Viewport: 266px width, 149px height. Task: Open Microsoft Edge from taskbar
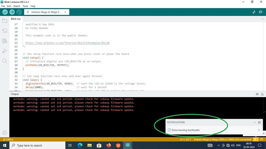(x=80, y=145)
